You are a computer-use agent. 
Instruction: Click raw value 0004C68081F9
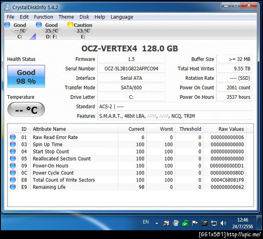pyautogui.click(x=227, y=180)
